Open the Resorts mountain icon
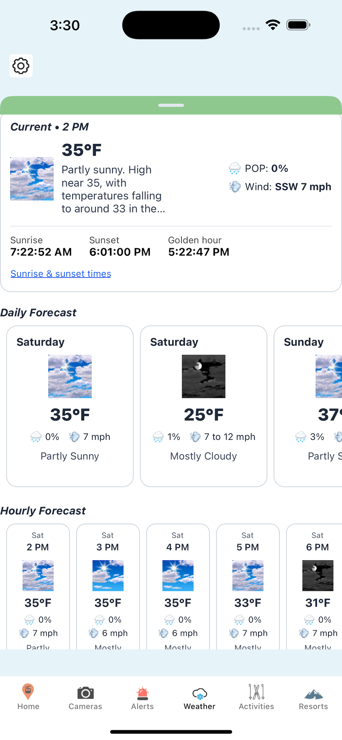This screenshot has height=740, width=342. [x=314, y=694]
